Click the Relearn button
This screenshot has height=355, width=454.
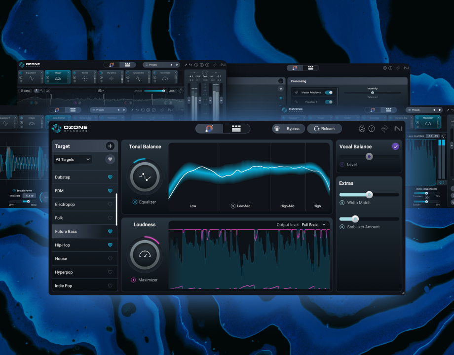click(x=324, y=129)
